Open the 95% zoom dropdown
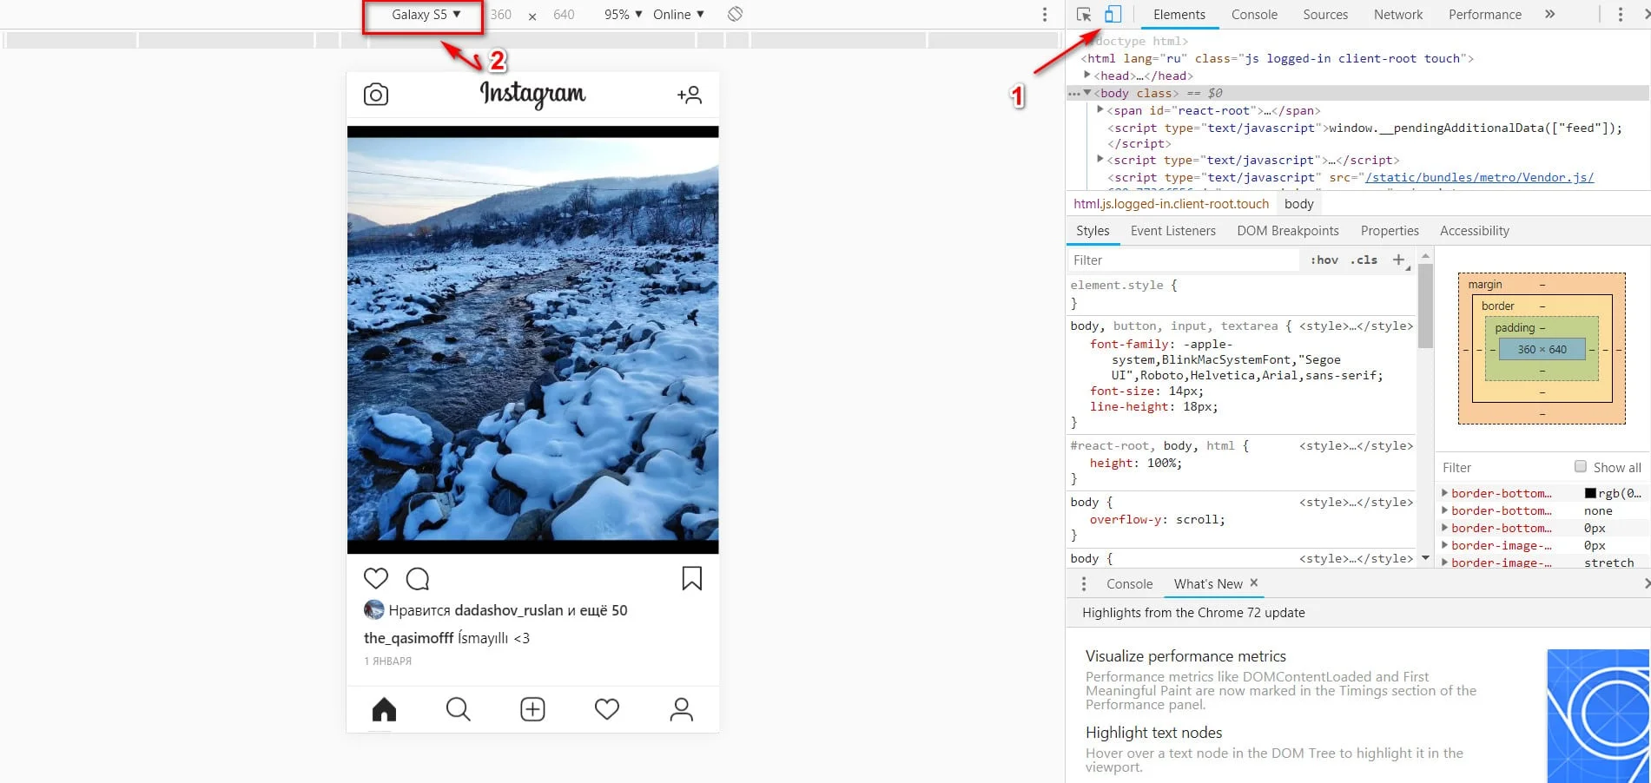Image resolution: width=1651 pixels, height=783 pixels. [624, 15]
